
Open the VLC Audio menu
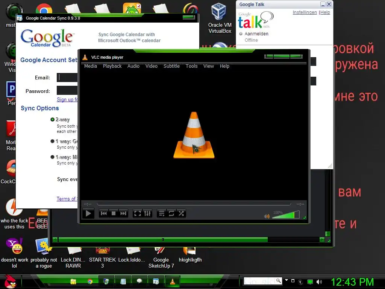pyautogui.click(x=133, y=66)
